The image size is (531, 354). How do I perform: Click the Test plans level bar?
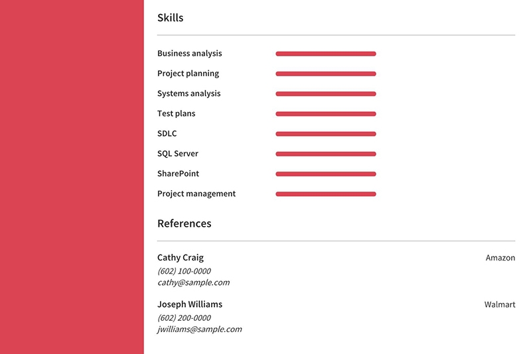pyautogui.click(x=326, y=114)
